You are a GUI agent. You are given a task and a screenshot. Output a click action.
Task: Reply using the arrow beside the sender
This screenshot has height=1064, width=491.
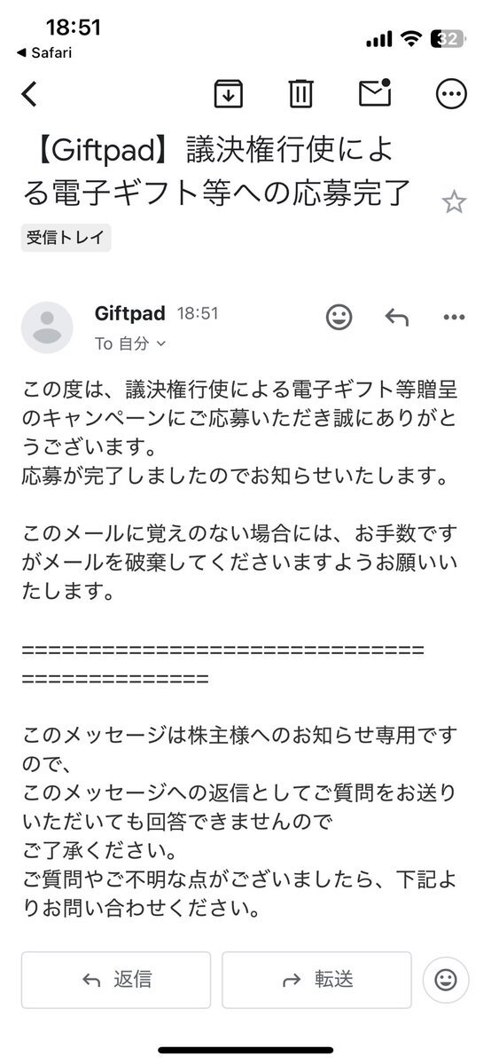397,317
